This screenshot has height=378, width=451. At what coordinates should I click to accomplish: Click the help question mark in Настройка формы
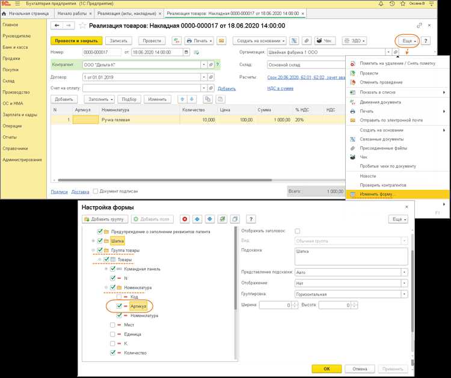point(251,219)
